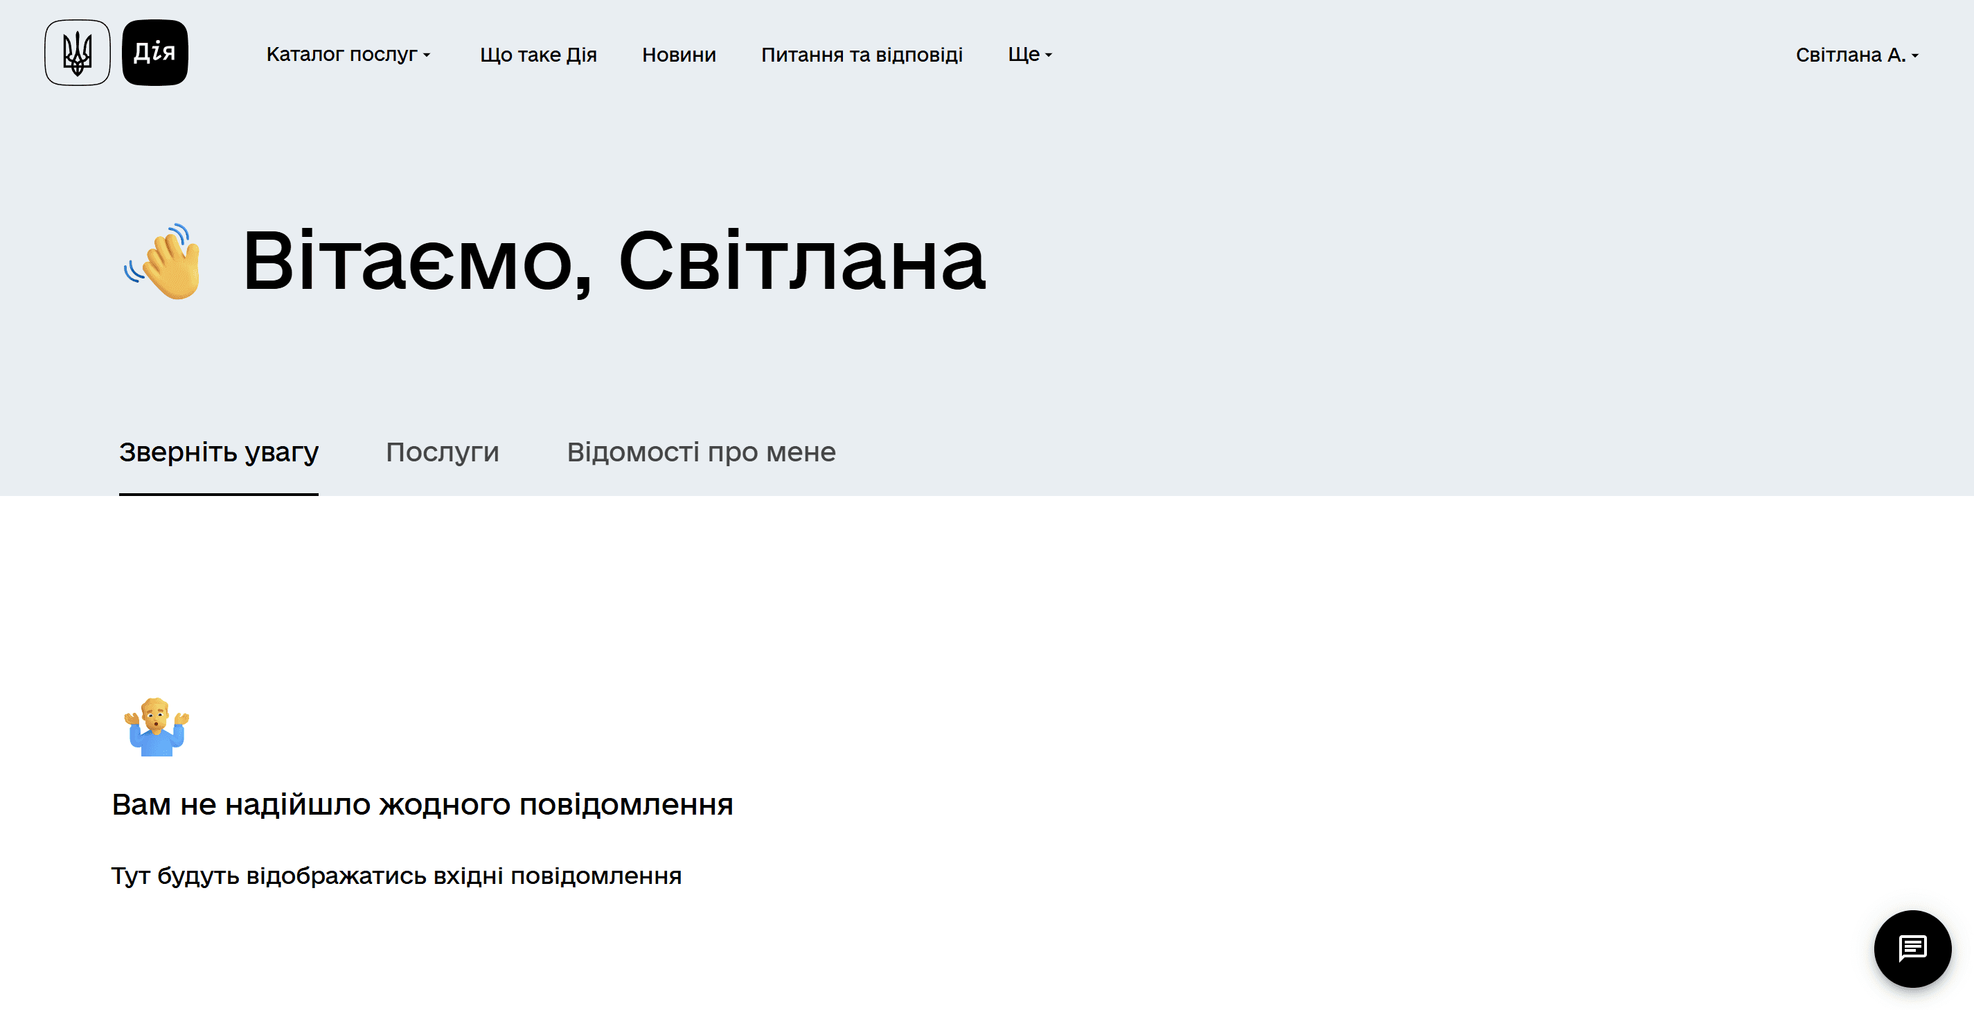Screen dimensions: 1974x1010
Task: Go to Новини
Action: 678,55
